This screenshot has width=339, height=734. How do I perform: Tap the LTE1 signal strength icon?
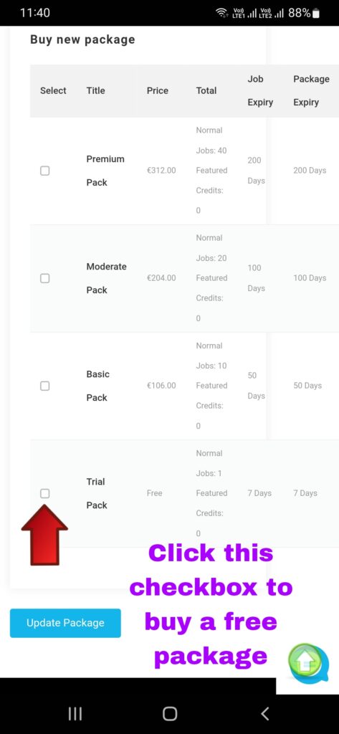245,13
